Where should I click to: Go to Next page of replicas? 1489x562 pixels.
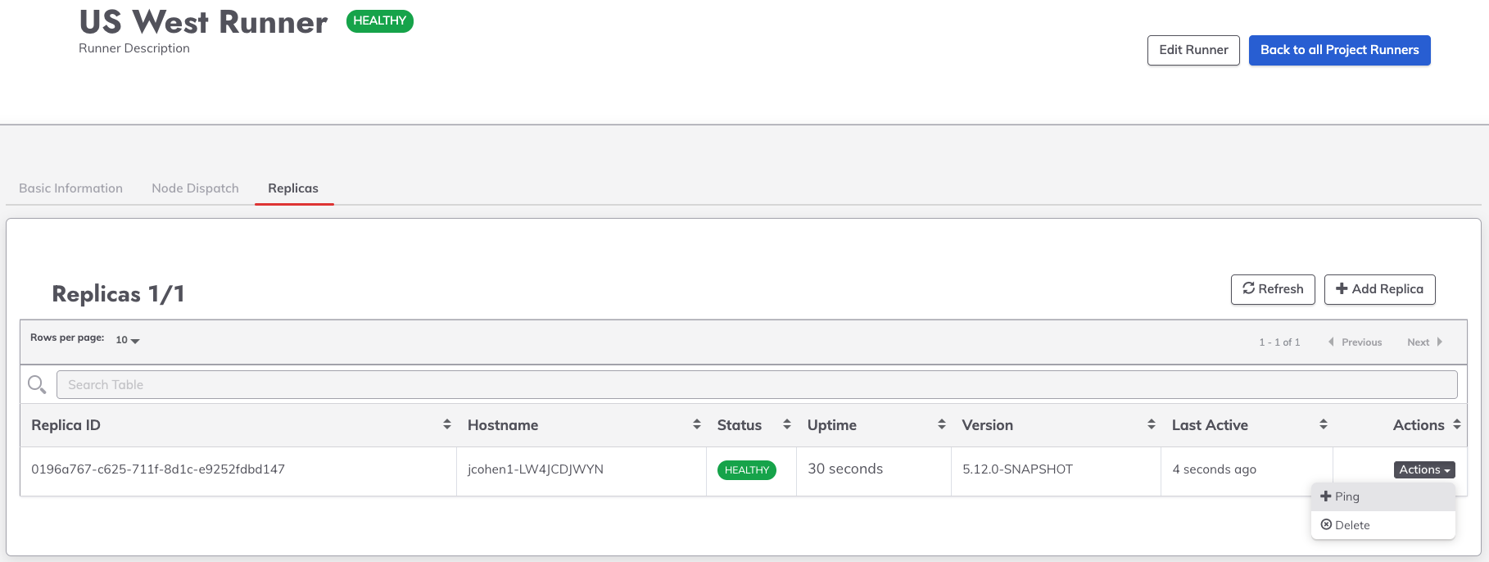tap(1424, 342)
